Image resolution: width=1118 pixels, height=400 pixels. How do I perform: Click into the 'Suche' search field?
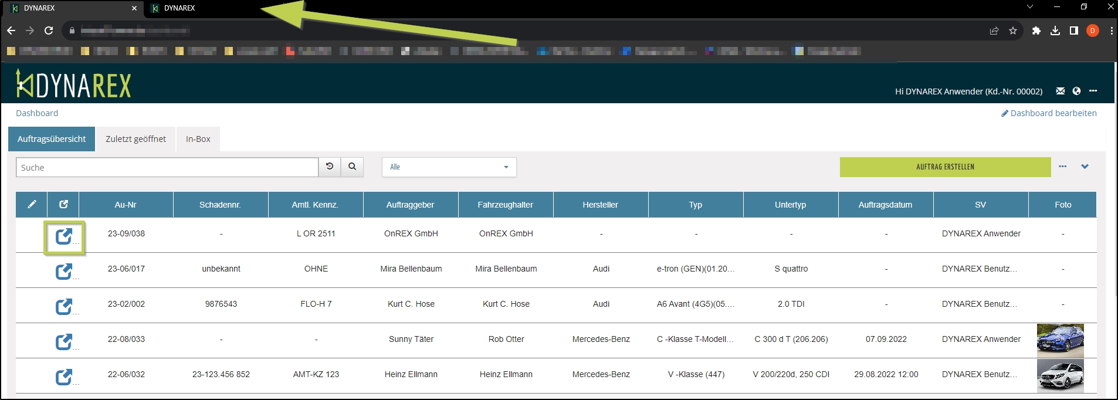click(x=167, y=167)
